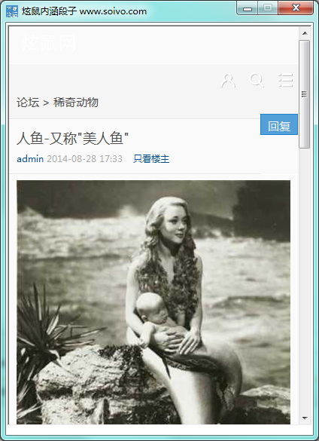This screenshot has height=441, width=319.
Task: Open the 论坛 breadcrumb link
Action: point(28,103)
